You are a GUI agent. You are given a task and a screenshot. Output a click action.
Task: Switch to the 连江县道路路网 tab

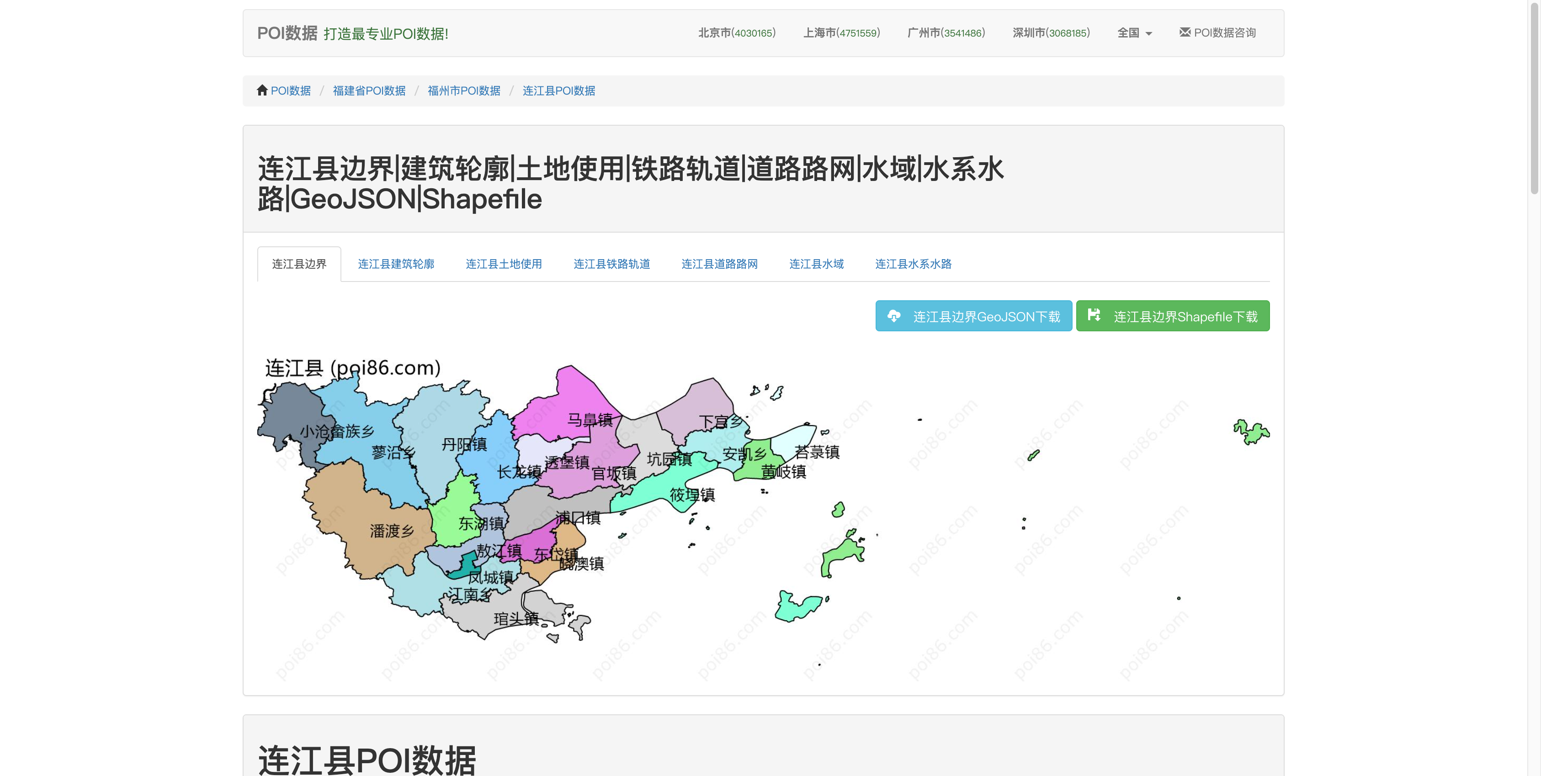coord(719,264)
